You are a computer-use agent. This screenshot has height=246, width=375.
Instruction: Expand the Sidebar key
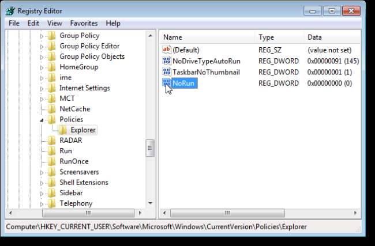coord(42,194)
